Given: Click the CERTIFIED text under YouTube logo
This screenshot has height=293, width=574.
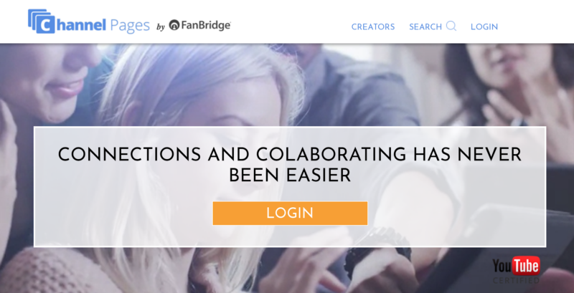Looking at the screenshot, I should (x=516, y=281).
